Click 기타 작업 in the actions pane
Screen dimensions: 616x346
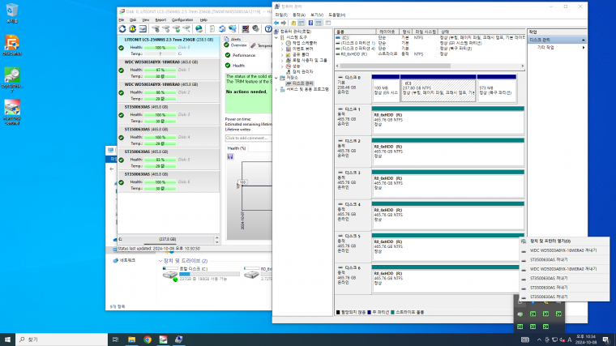pos(545,48)
